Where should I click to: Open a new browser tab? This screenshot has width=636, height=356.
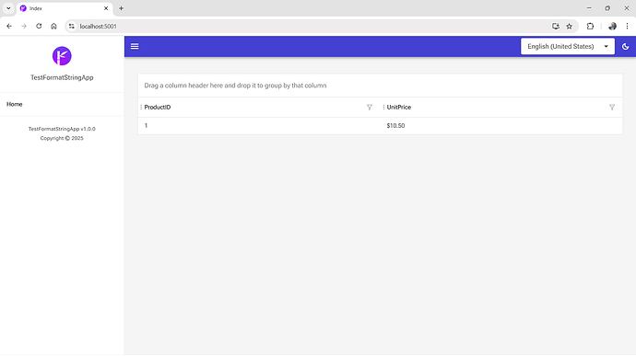(121, 8)
